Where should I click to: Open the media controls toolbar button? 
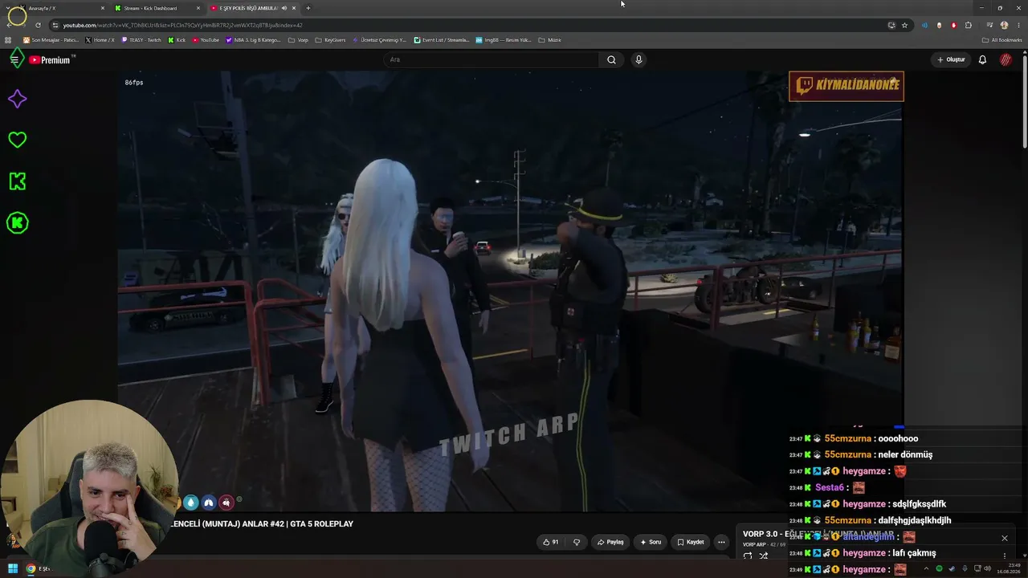989,25
